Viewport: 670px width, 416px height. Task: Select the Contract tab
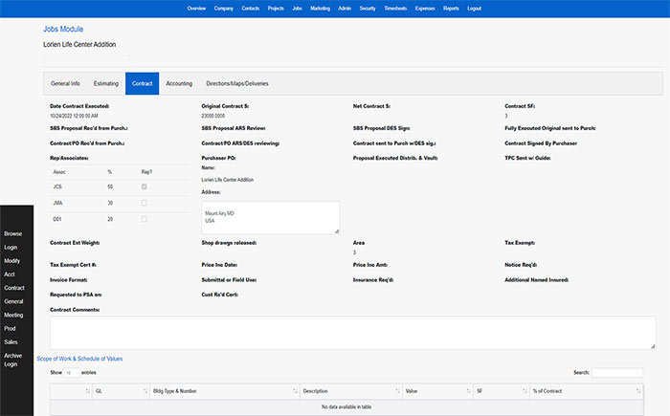pyautogui.click(x=143, y=84)
